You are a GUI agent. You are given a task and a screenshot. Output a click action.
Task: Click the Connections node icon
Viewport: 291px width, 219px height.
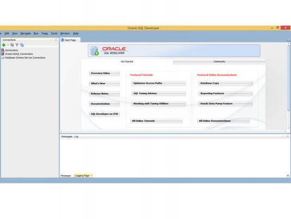(3, 50)
